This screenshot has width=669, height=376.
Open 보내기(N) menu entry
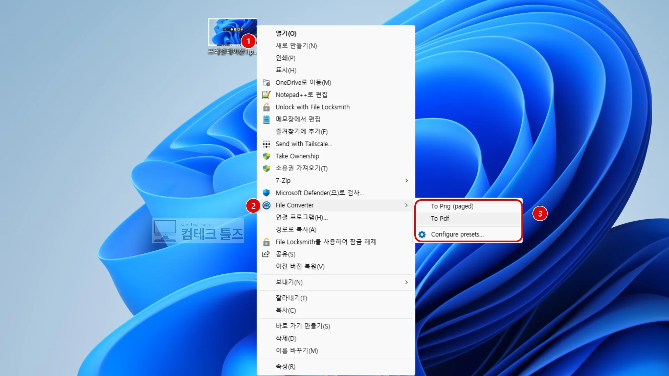click(x=336, y=282)
